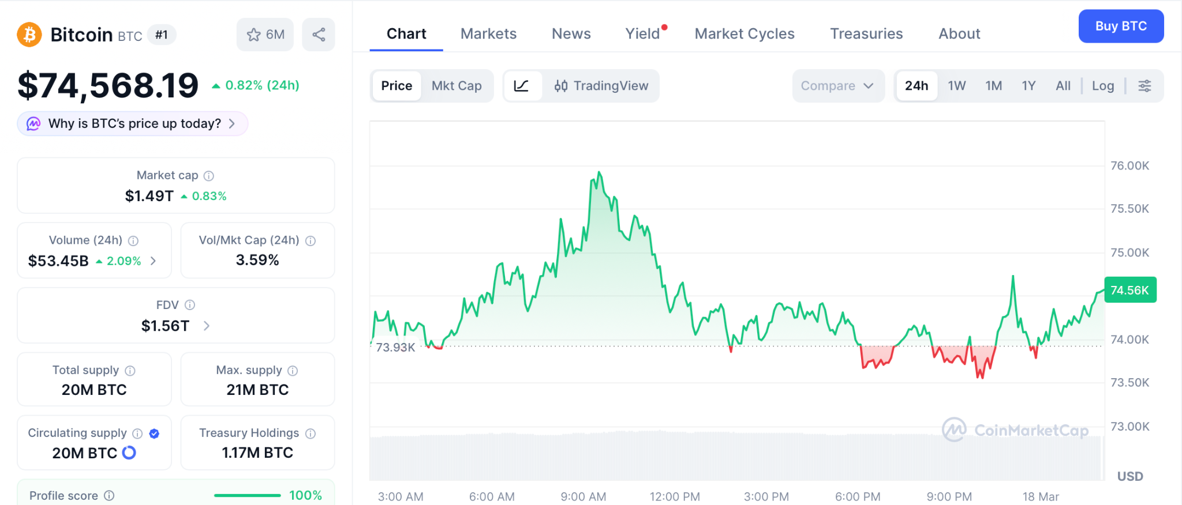Select the line chart icon
Viewport: 1182px width, 505px height.
click(x=522, y=86)
